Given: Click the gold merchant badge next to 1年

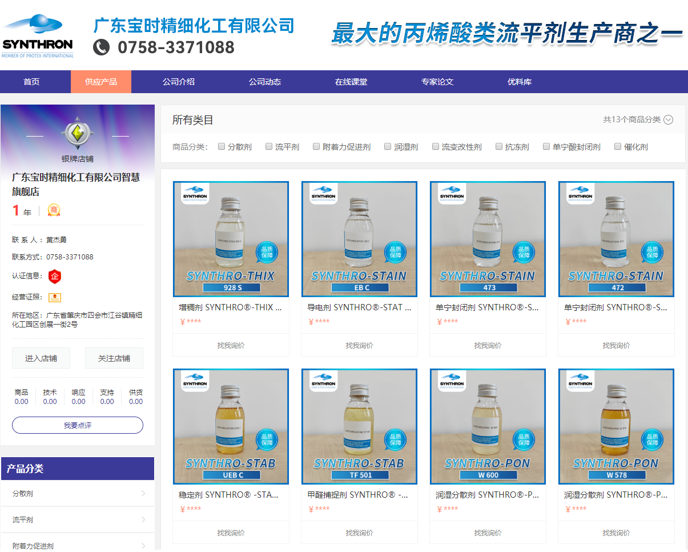Looking at the screenshot, I should [x=54, y=210].
